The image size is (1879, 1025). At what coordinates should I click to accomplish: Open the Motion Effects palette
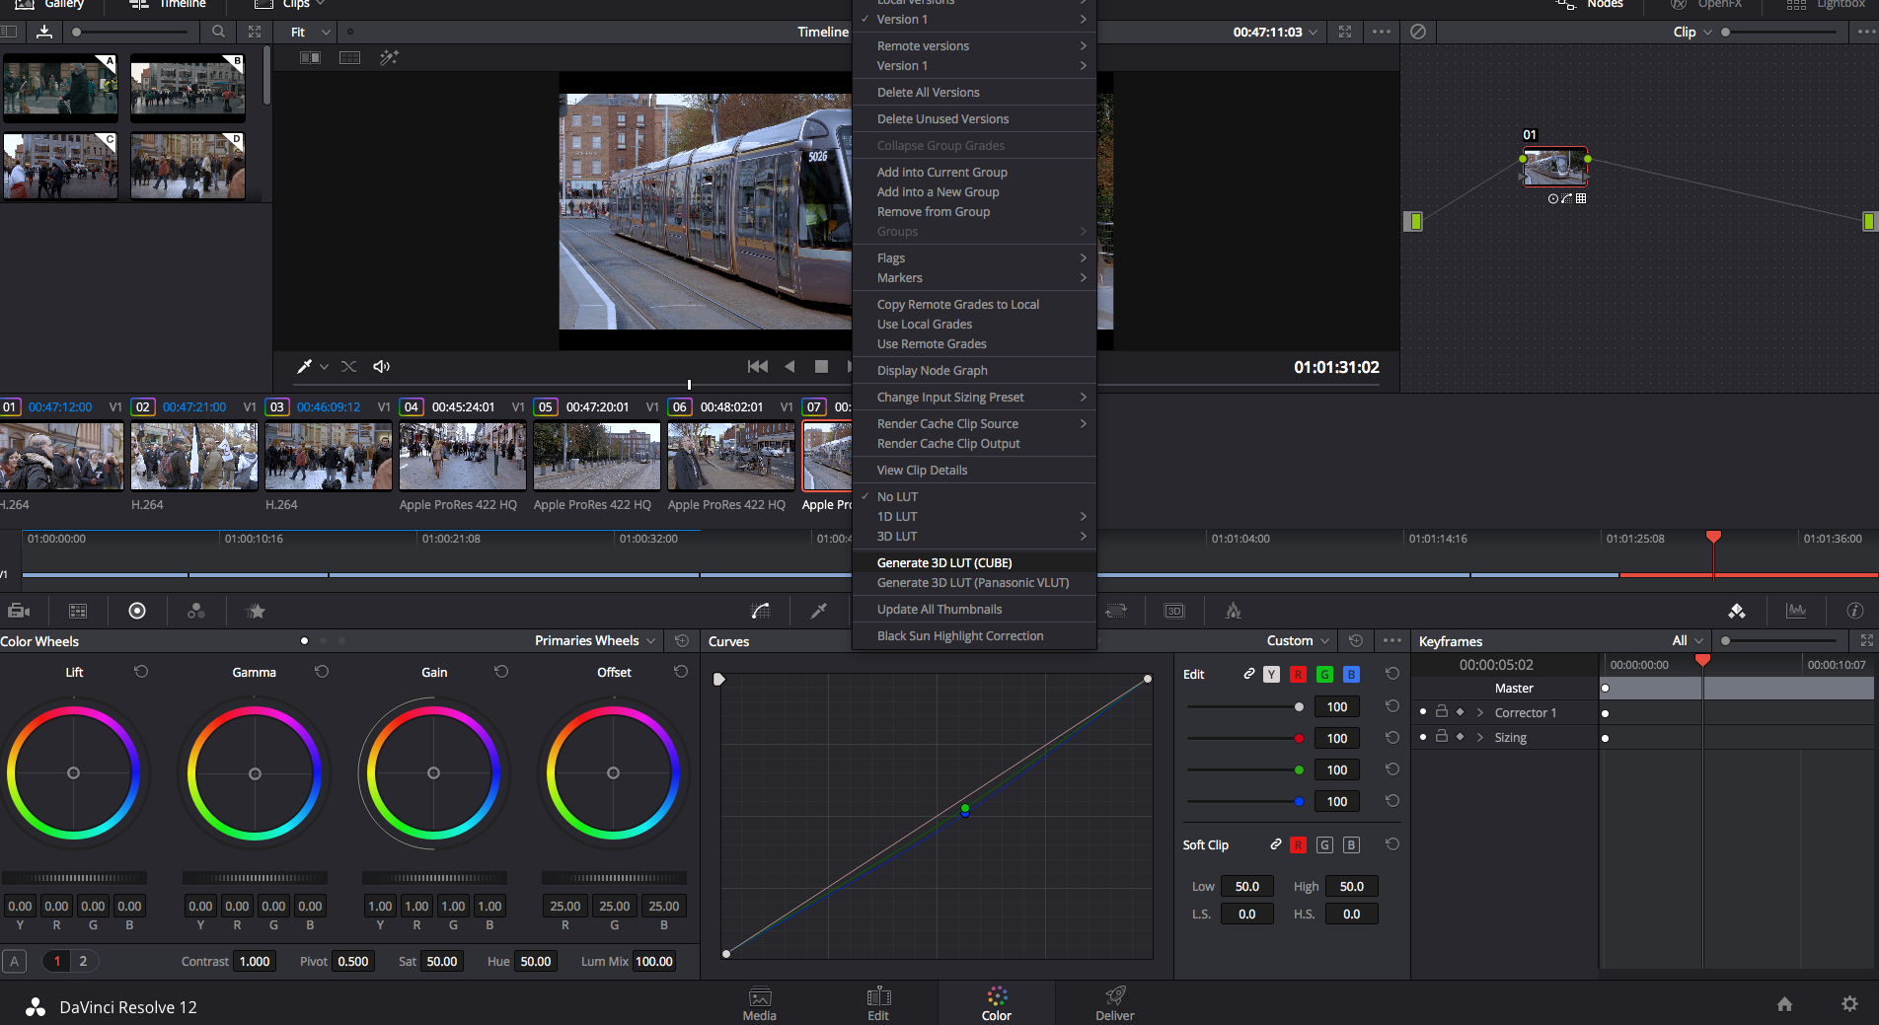[x=256, y=611]
